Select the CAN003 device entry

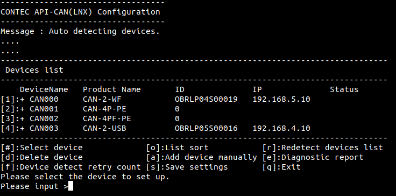coord(44,128)
